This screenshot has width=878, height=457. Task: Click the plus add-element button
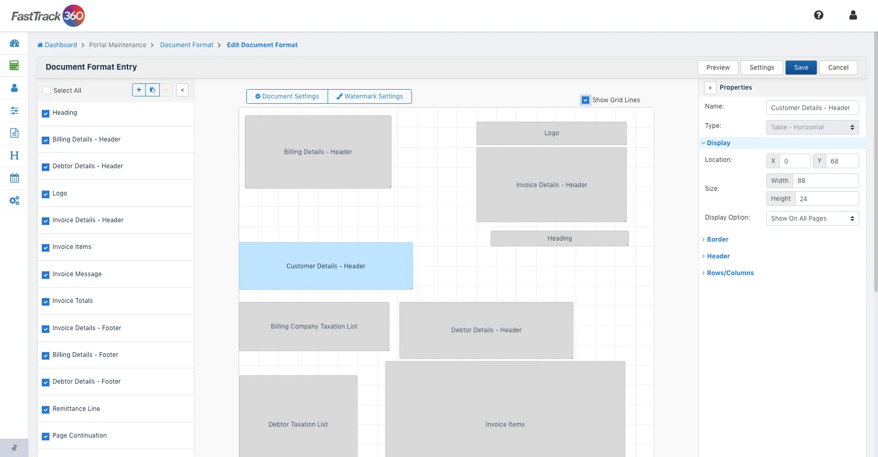[139, 90]
